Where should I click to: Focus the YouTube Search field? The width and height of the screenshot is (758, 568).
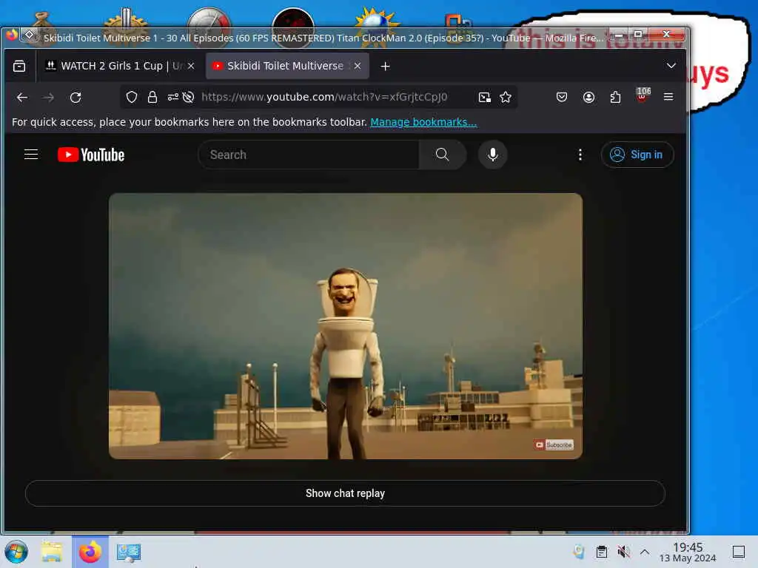[x=309, y=155]
